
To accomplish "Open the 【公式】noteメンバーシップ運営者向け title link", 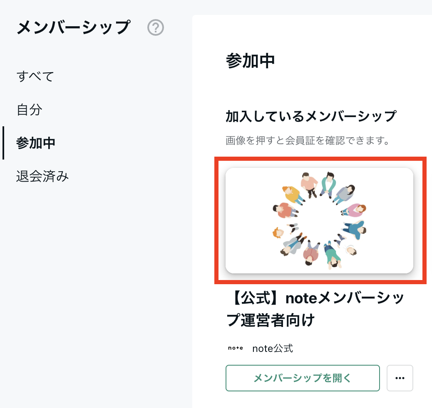I will click(315, 309).
